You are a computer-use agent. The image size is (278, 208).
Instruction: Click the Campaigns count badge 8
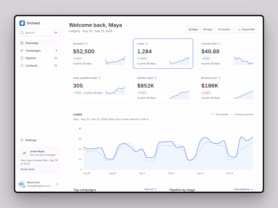pos(56,51)
